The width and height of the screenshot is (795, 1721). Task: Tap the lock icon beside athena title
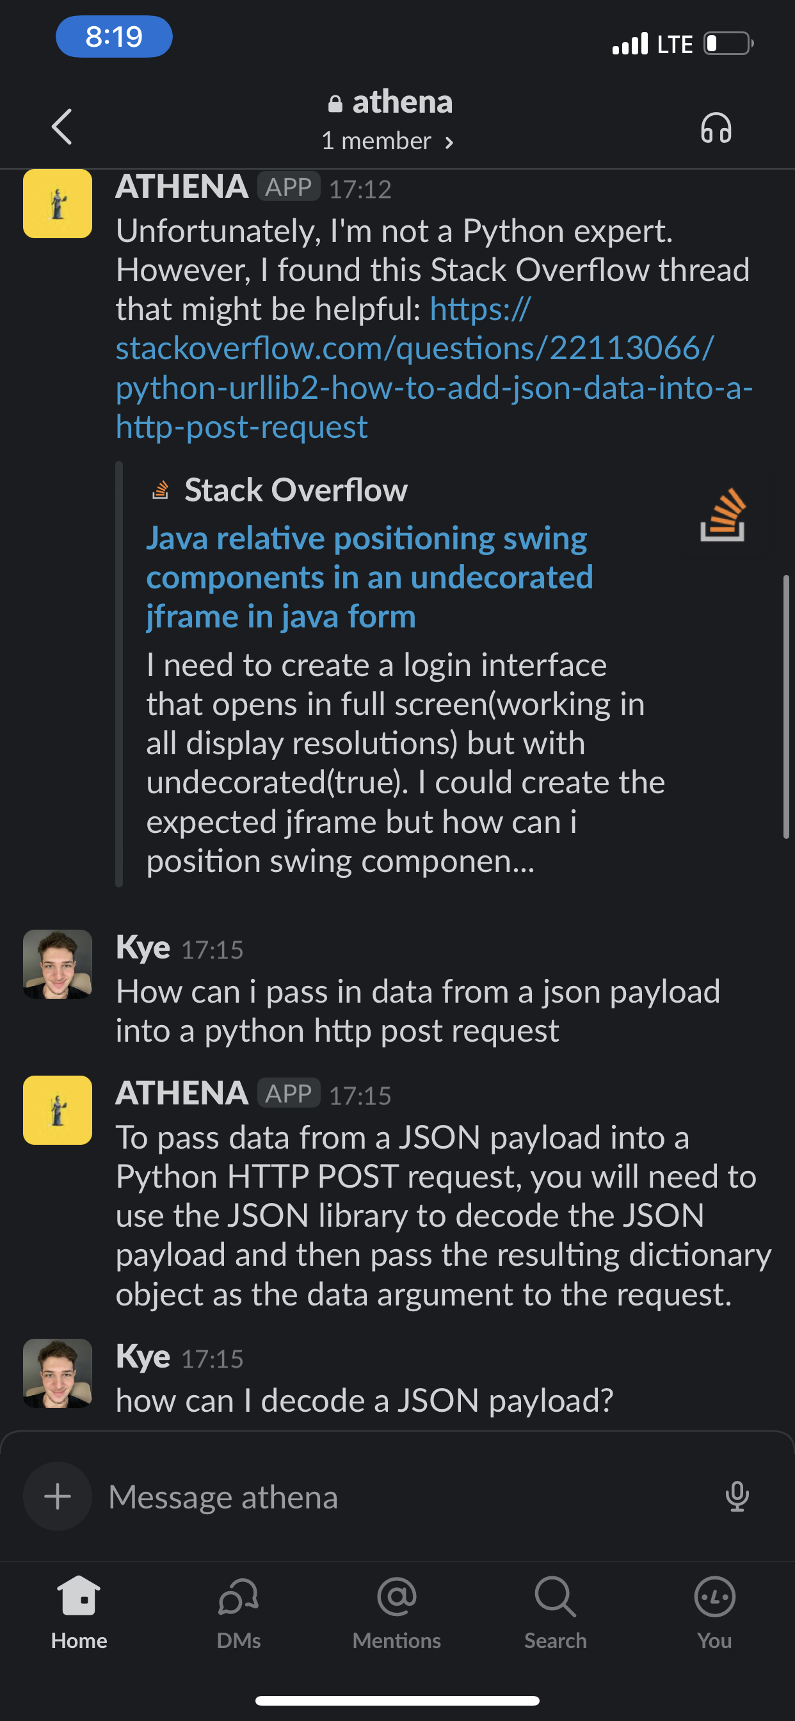pyautogui.click(x=335, y=104)
